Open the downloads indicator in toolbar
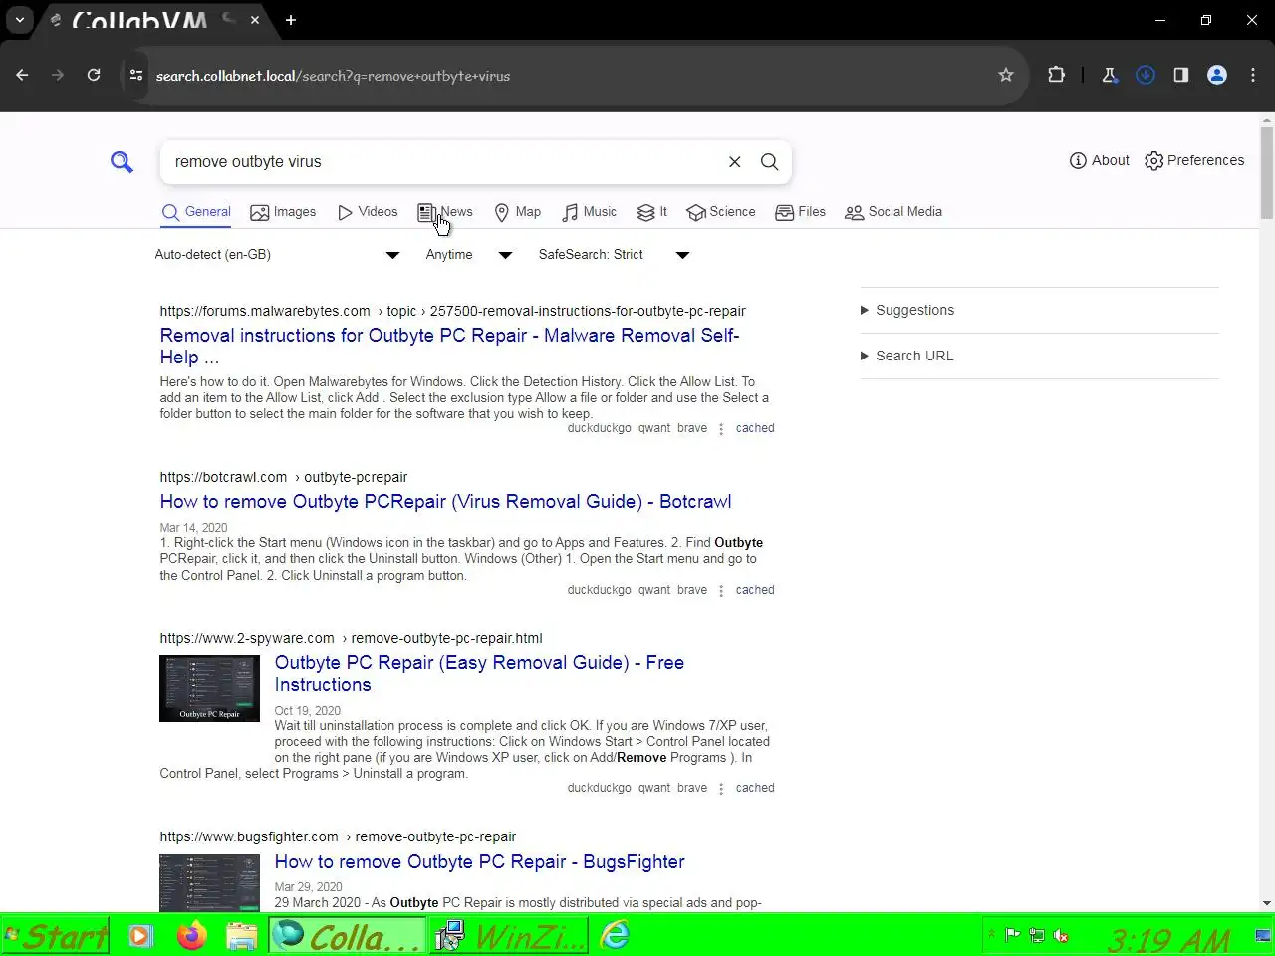1275x956 pixels. pos(1146,75)
